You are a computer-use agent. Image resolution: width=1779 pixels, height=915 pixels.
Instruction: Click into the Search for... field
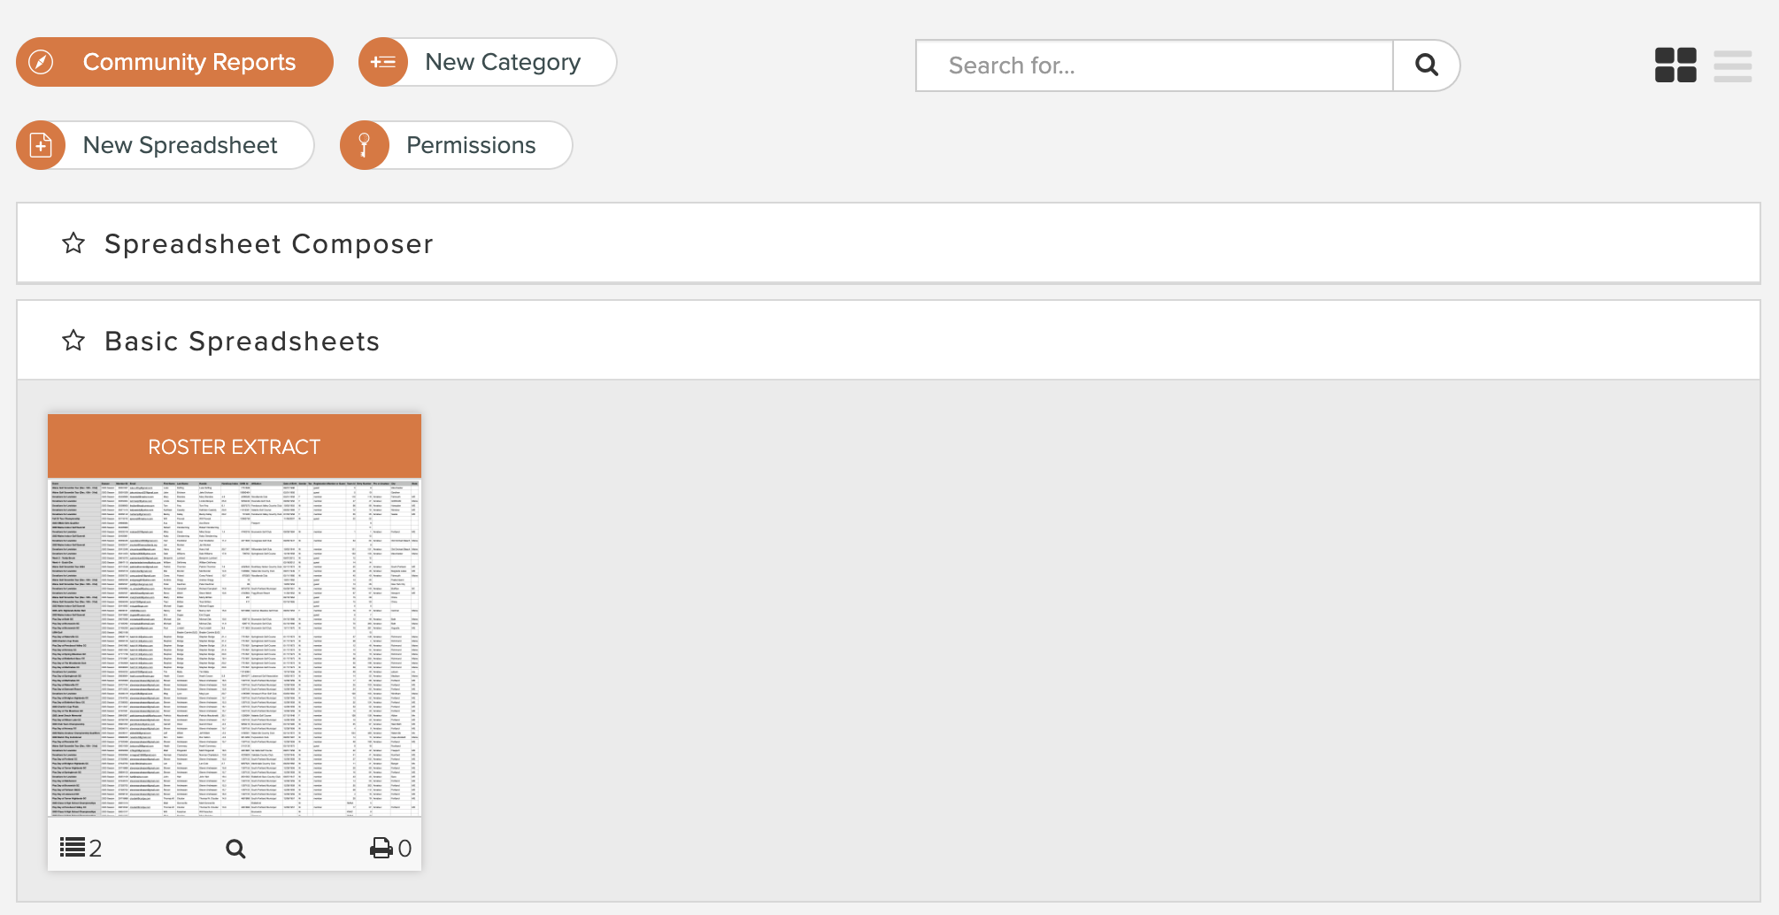point(1155,65)
